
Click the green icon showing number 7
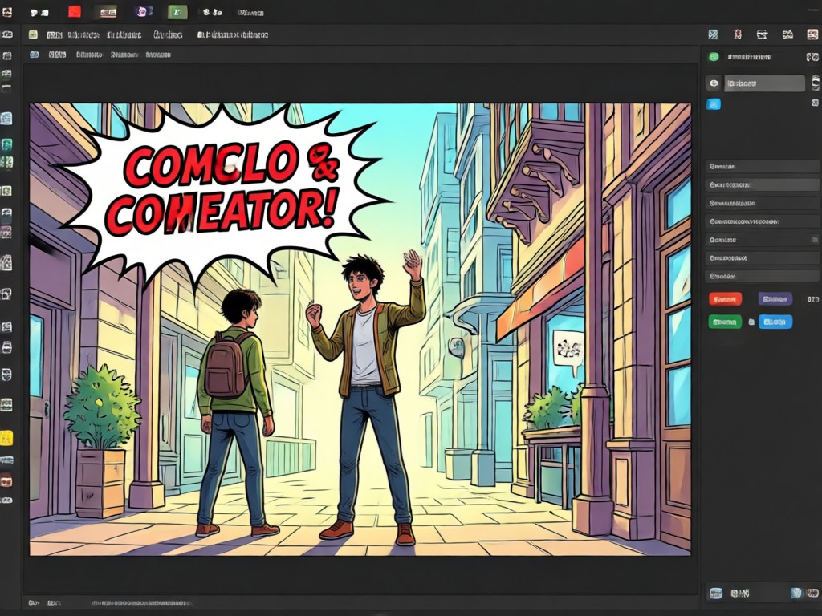[x=177, y=12]
